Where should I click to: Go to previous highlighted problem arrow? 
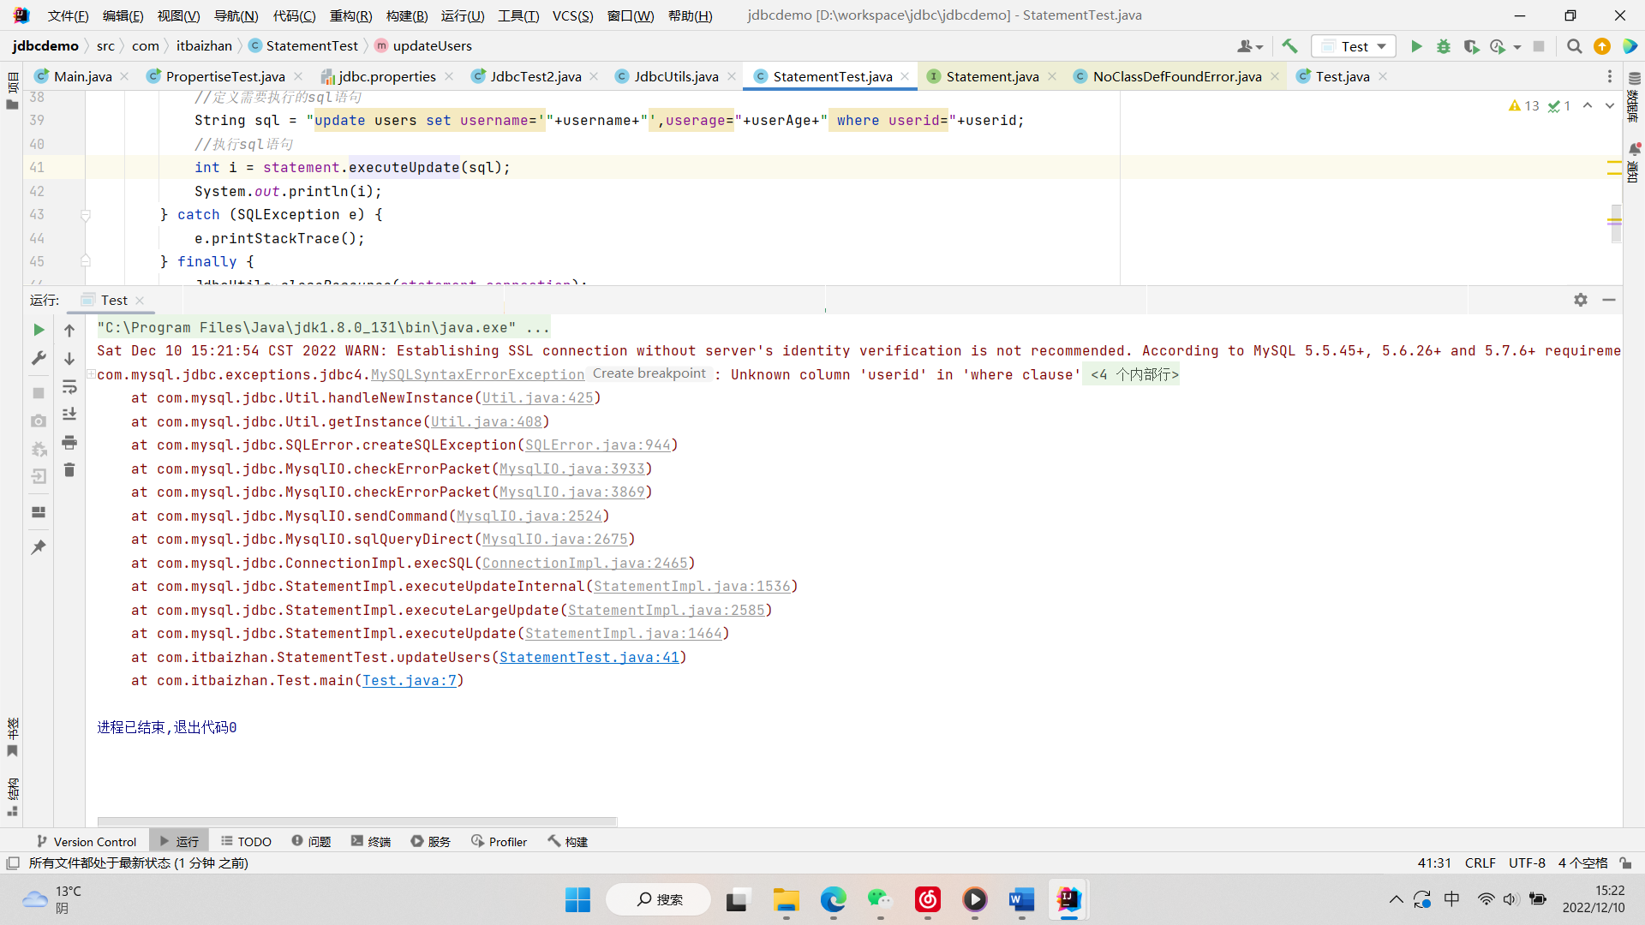tap(1588, 105)
